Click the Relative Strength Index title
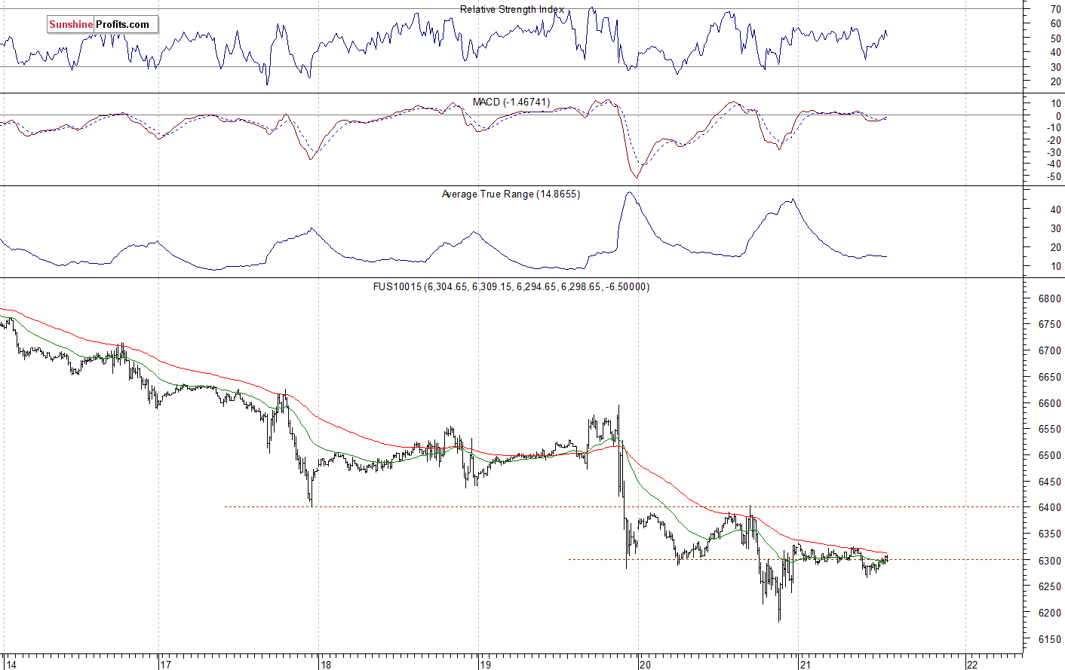Image resolution: width=1065 pixels, height=670 pixels. click(512, 10)
